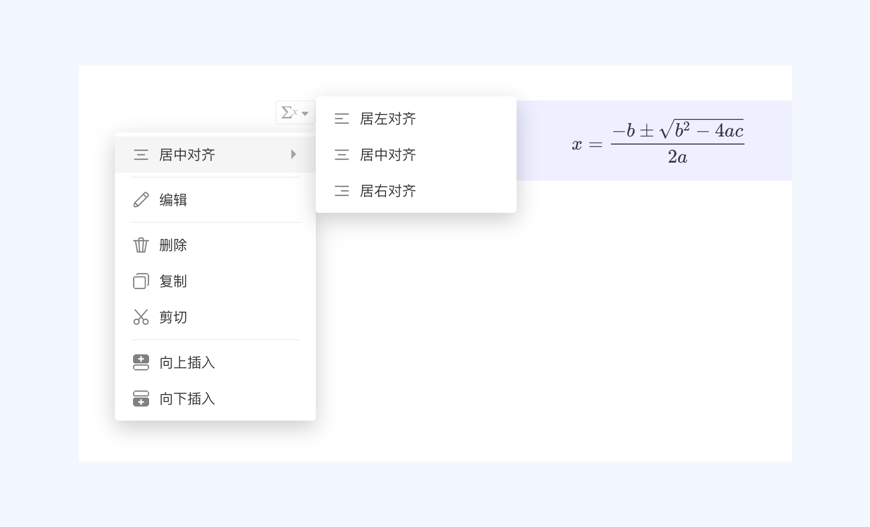Choose 居中对齐 from the alignment submenu
The width and height of the screenshot is (870, 527).
click(x=416, y=155)
